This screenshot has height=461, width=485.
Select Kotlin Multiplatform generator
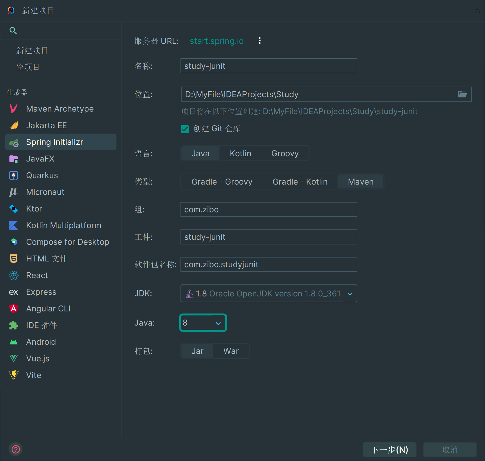61,225
